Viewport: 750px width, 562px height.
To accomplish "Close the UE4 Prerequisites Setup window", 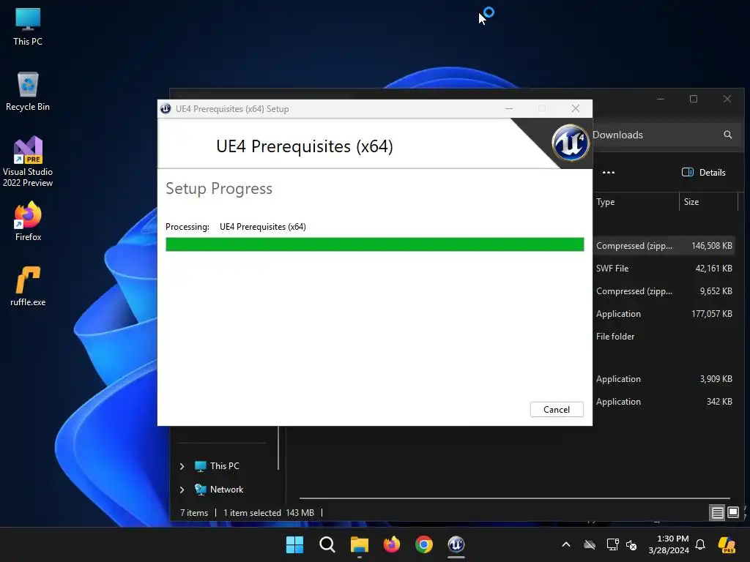I will pyautogui.click(x=576, y=108).
